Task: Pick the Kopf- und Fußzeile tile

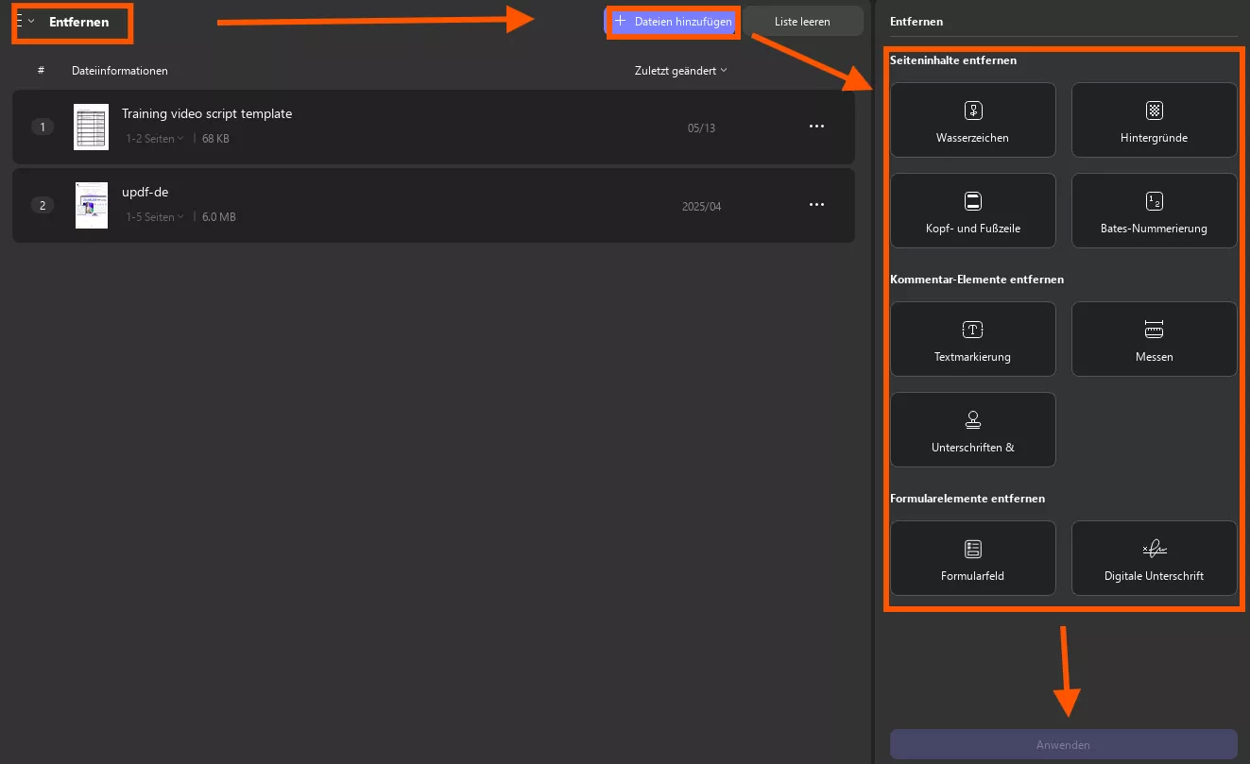Action: point(973,211)
